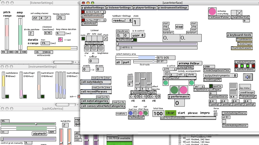The height and width of the screenshot is (145, 259).
Task: Click the force end bang button
Action: 215,114
